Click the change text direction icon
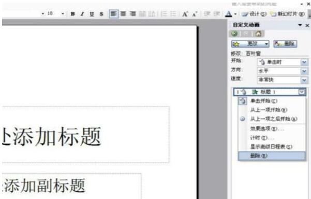The width and height of the screenshot is (311, 199). tap(152, 14)
